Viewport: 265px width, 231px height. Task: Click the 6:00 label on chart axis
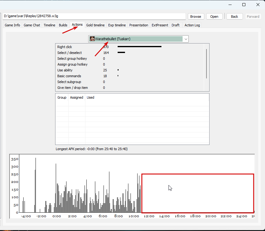click(x=103, y=216)
